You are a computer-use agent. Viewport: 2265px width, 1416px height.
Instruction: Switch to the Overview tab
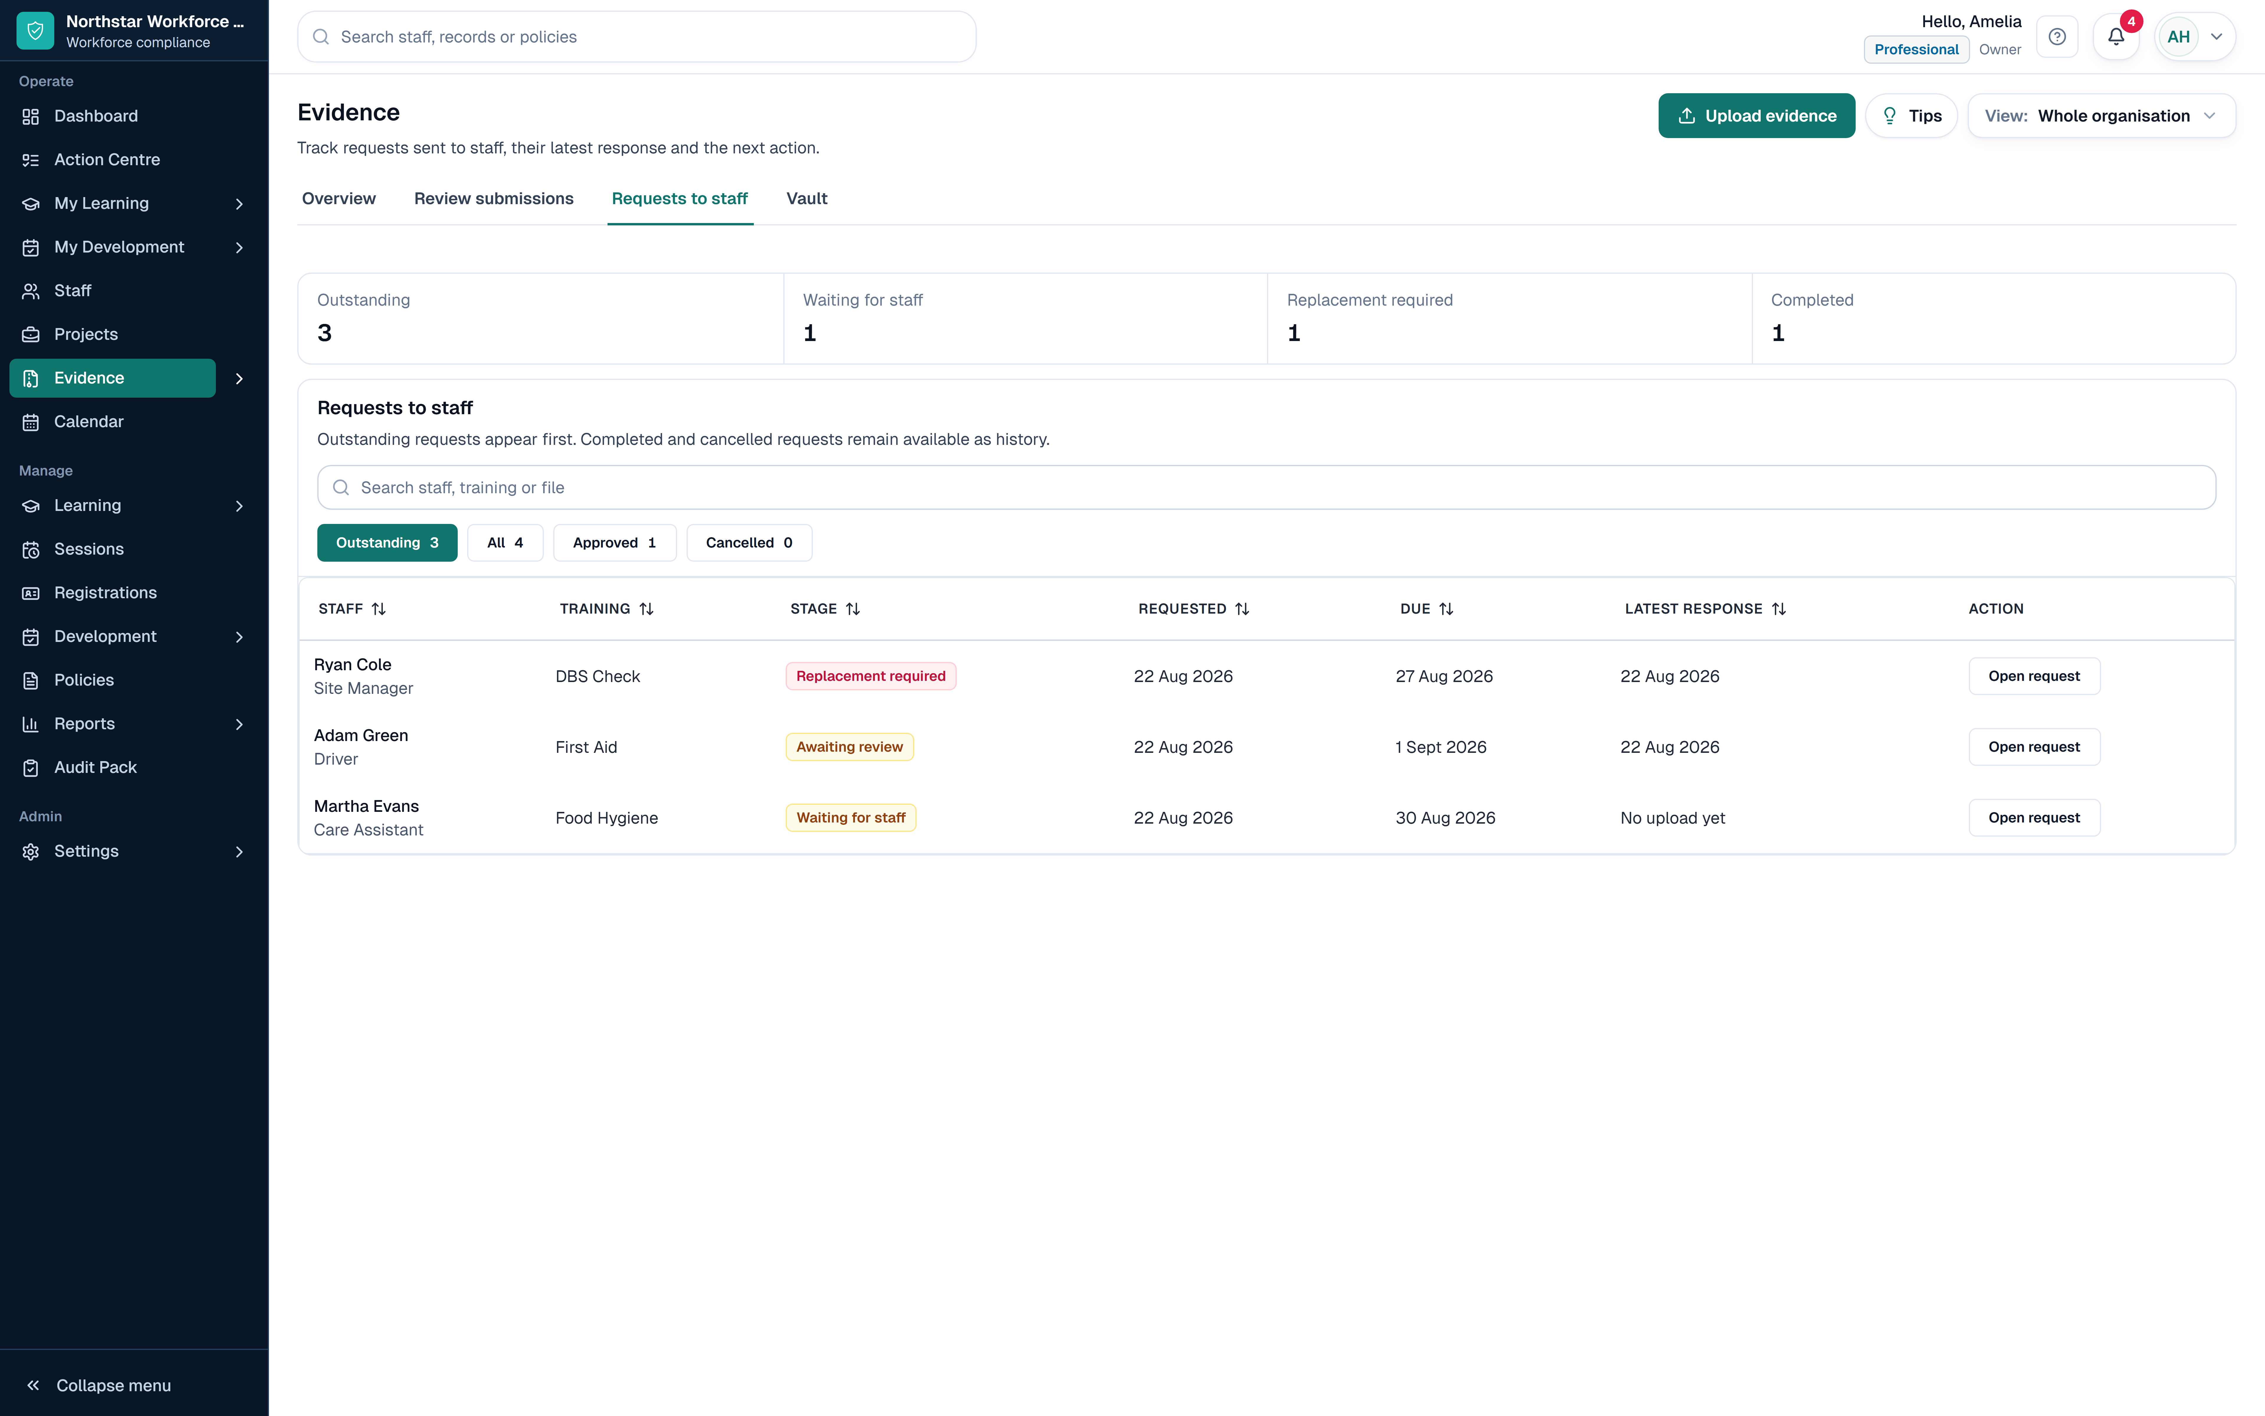click(x=339, y=199)
